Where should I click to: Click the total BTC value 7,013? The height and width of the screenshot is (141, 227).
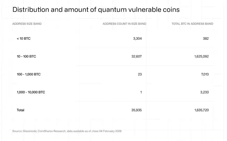click(205, 74)
